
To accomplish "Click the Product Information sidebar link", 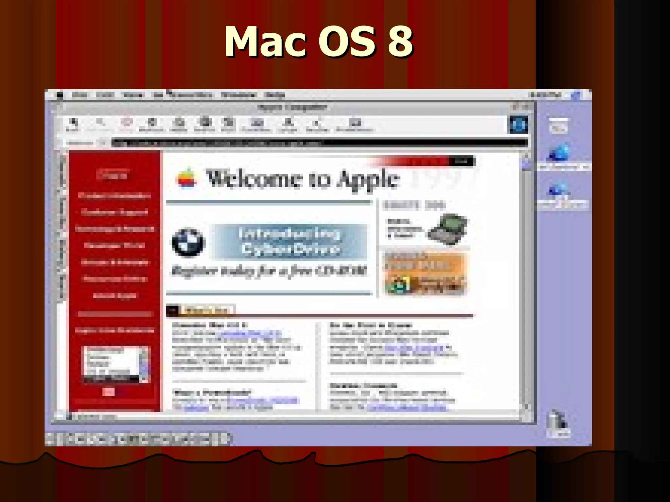I will [115, 195].
